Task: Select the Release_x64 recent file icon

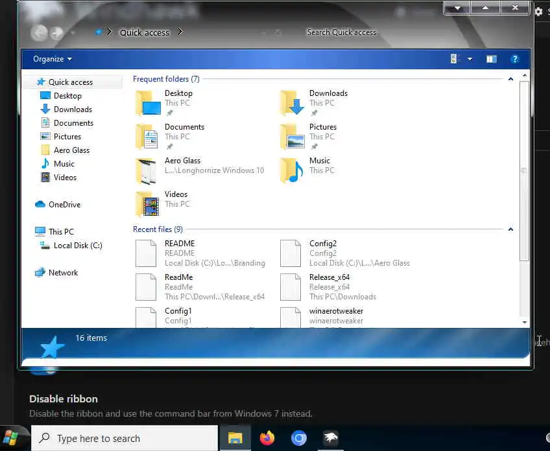Action: click(291, 286)
